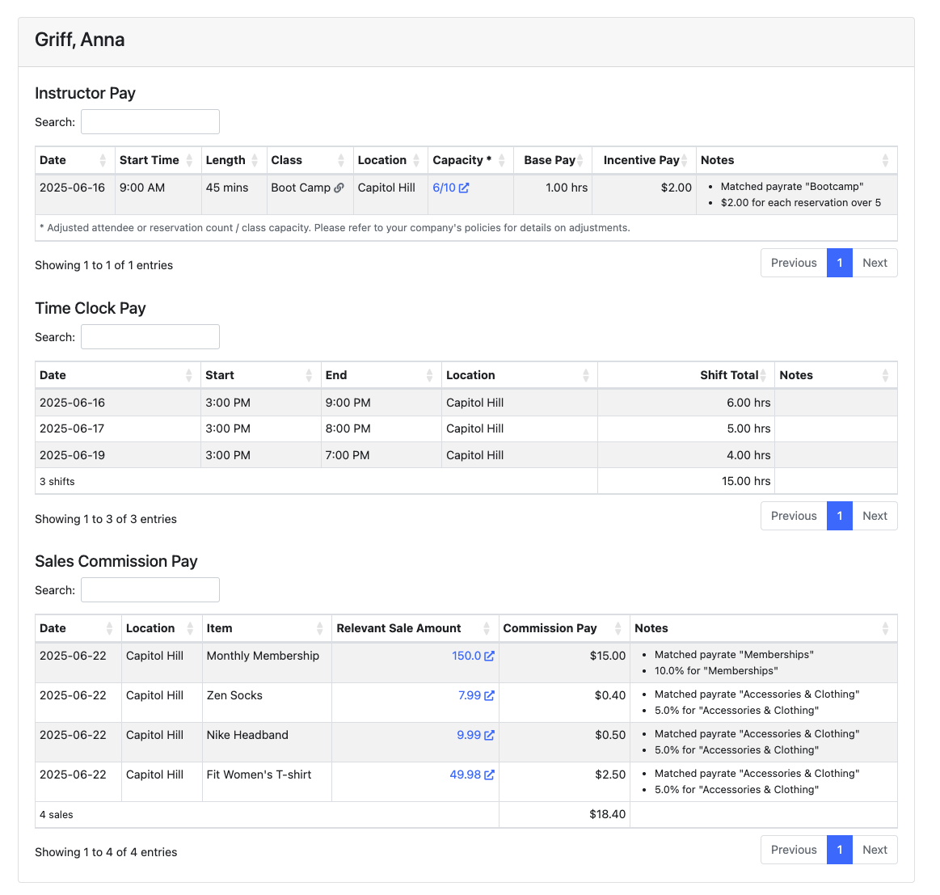Click Previous in Instructor Pay pagination

tap(794, 263)
